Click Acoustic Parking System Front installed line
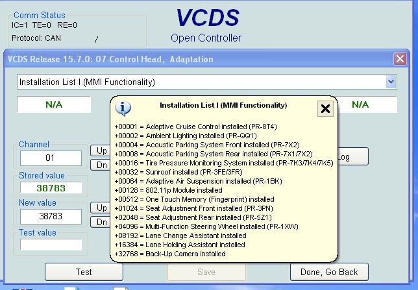 click(207, 145)
